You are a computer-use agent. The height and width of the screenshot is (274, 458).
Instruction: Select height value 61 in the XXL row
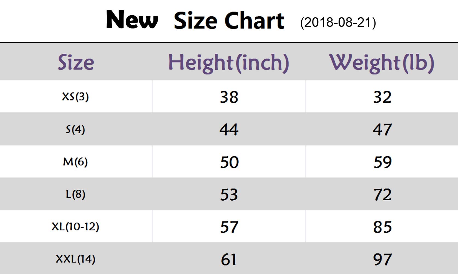[228, 259]
